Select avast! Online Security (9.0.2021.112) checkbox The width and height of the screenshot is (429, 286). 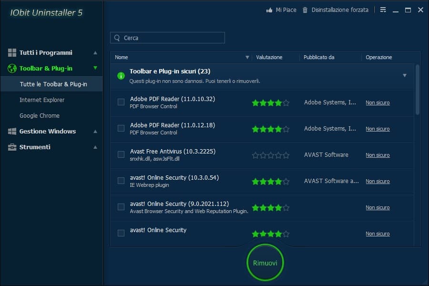tap(121, 207)
